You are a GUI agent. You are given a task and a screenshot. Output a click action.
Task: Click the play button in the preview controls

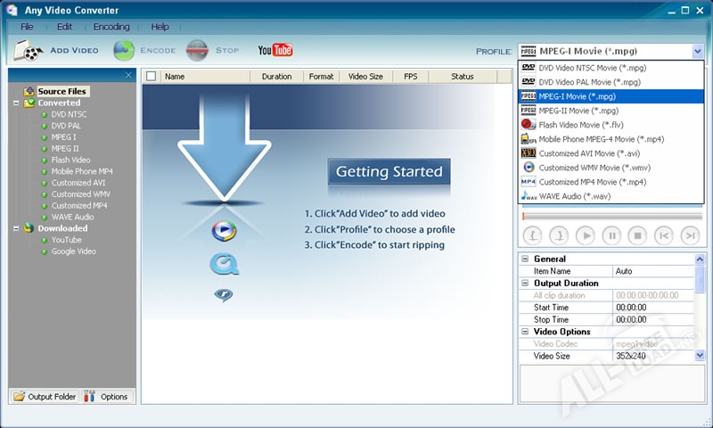tap(585, 235)
